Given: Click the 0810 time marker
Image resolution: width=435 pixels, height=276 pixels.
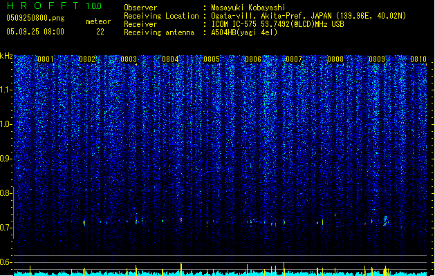Looking at the screenshot, I should coord(418,59).
